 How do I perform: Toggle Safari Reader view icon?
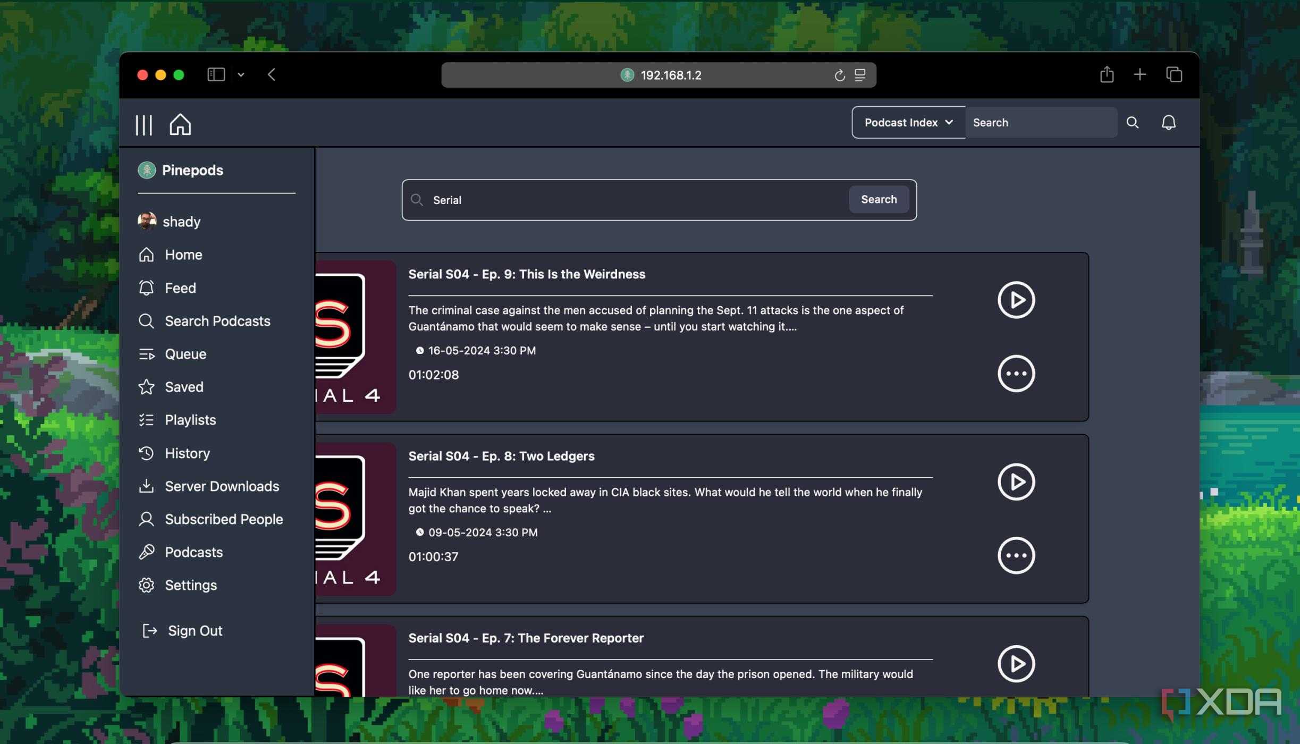pyautogui.click(x=860, y=75)
